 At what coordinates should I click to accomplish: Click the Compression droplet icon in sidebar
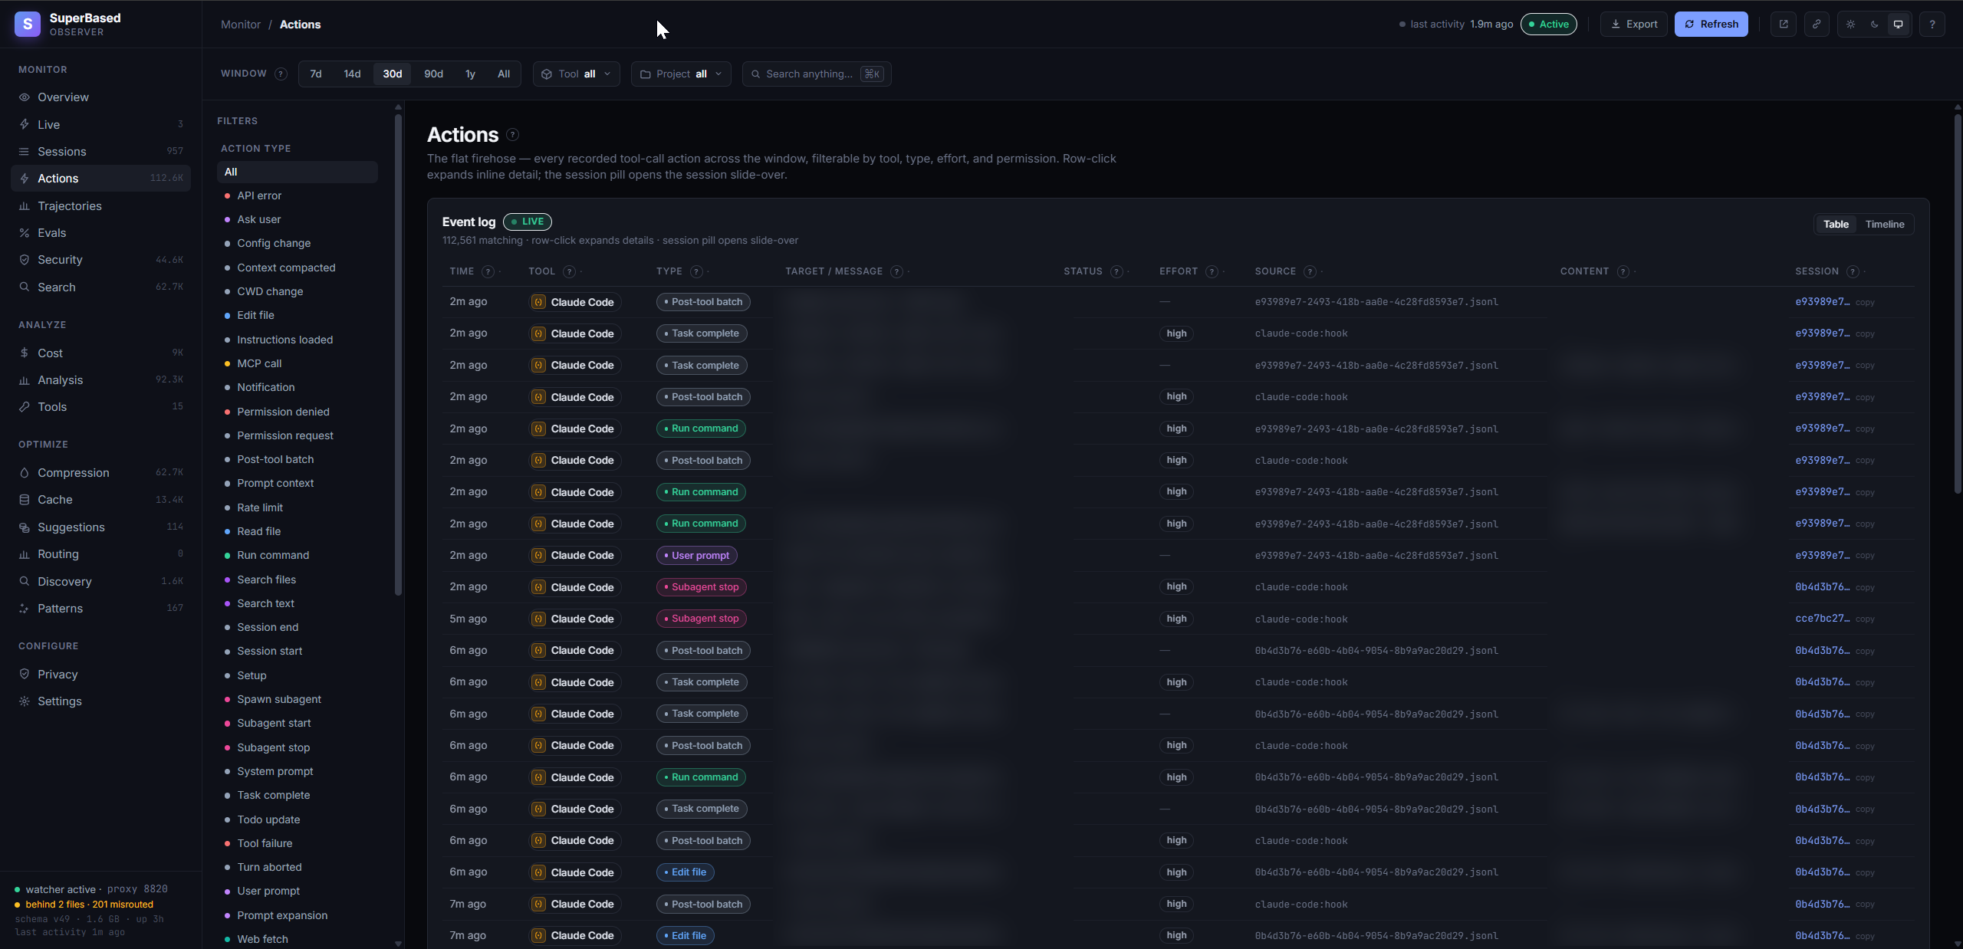tap(25, 473)
